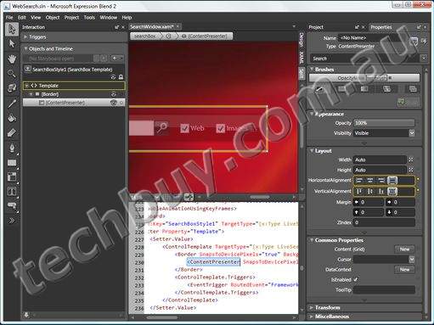Collapse the Objects and Timeline section
The height and width of the screenshot is (325, 434).
point(25,48)
